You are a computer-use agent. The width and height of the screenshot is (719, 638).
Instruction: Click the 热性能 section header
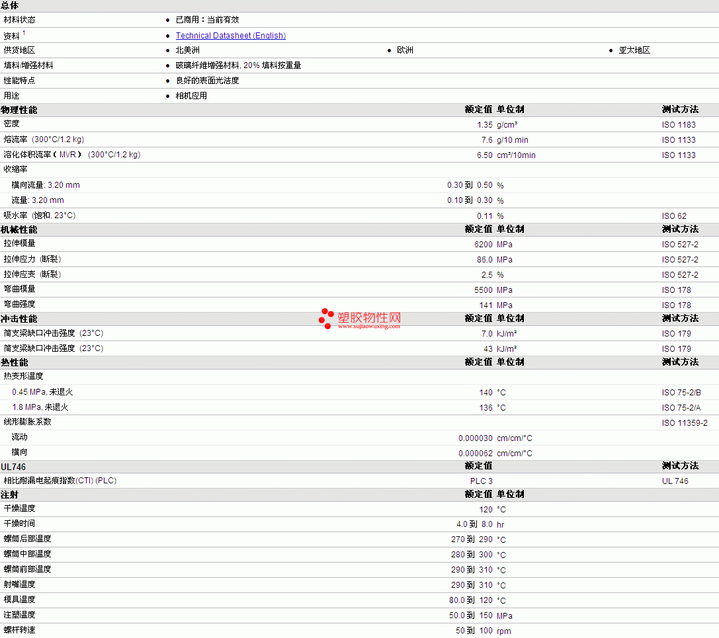tap(14, 362)
